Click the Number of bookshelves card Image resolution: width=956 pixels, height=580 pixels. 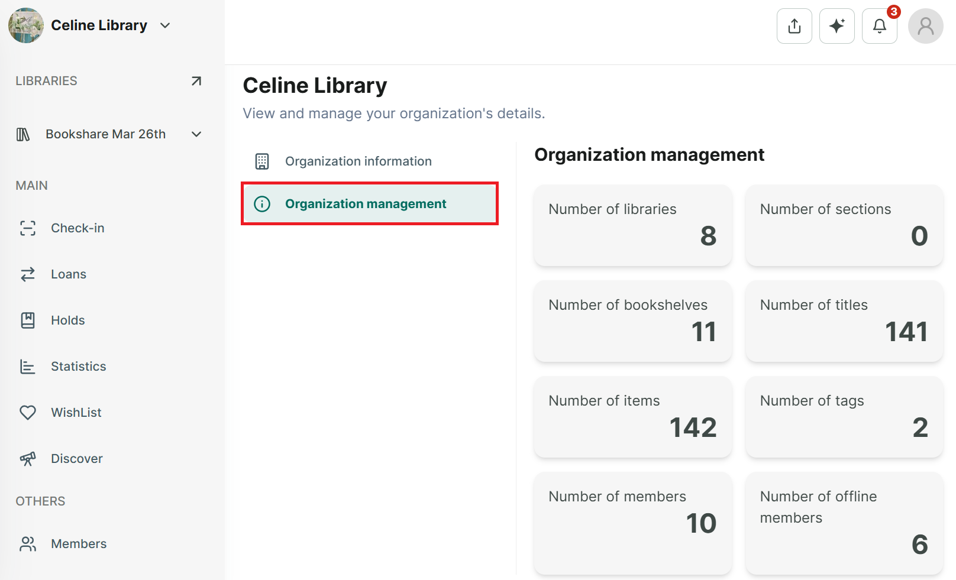[x=633, y=321]
